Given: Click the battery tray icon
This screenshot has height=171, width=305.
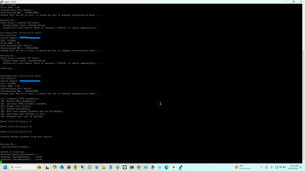Looking at the screenshot, I should [x=284, y=167].
